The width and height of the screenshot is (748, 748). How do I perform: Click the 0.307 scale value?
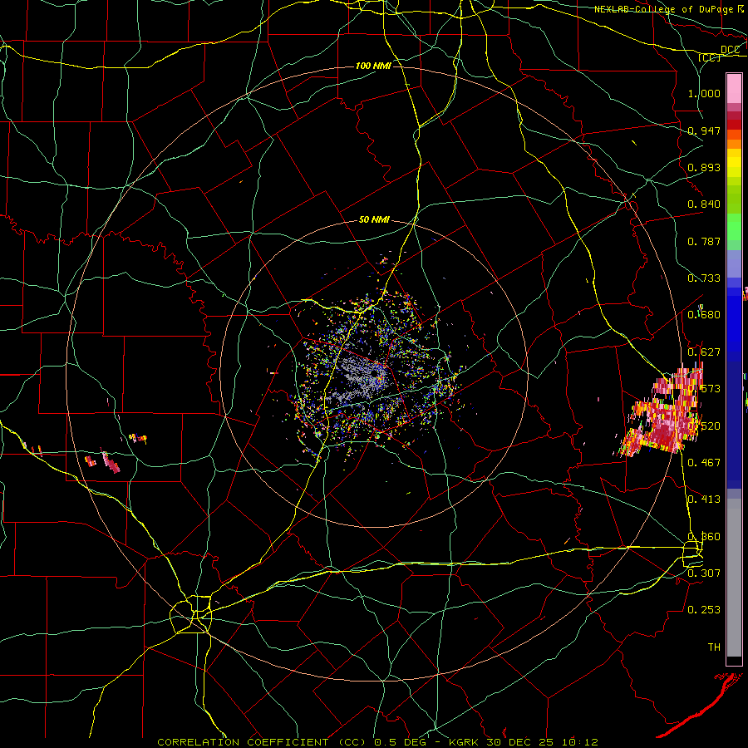point(704,573)
